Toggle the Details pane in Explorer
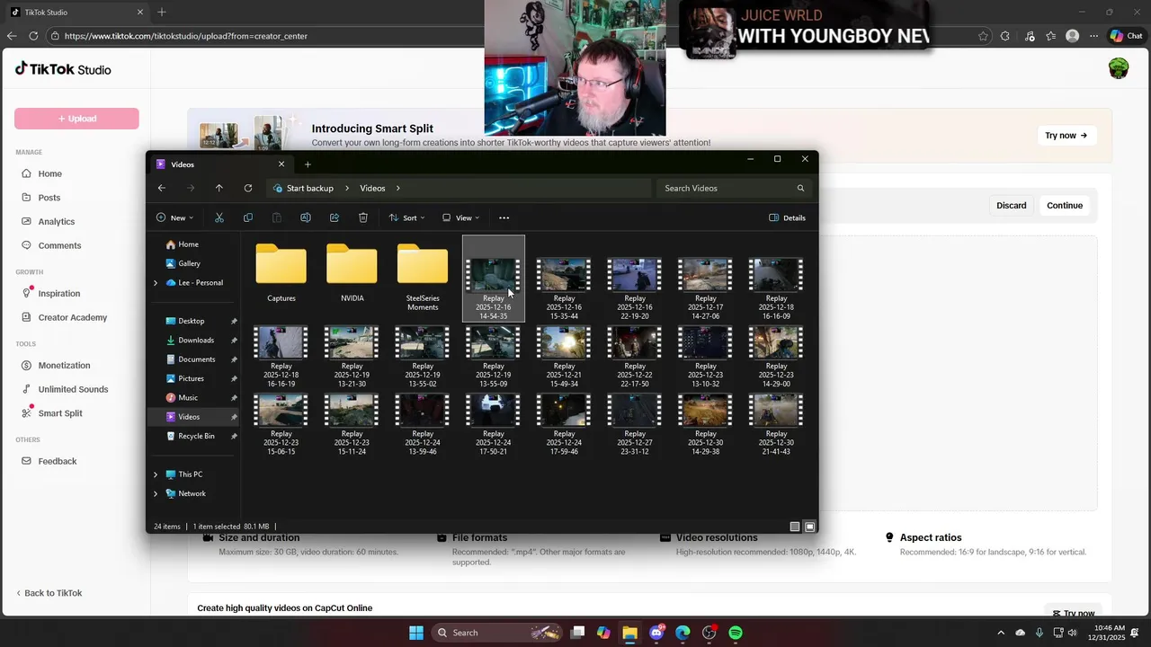Screen dimensions: 1151x647 (x=788, y=217)
